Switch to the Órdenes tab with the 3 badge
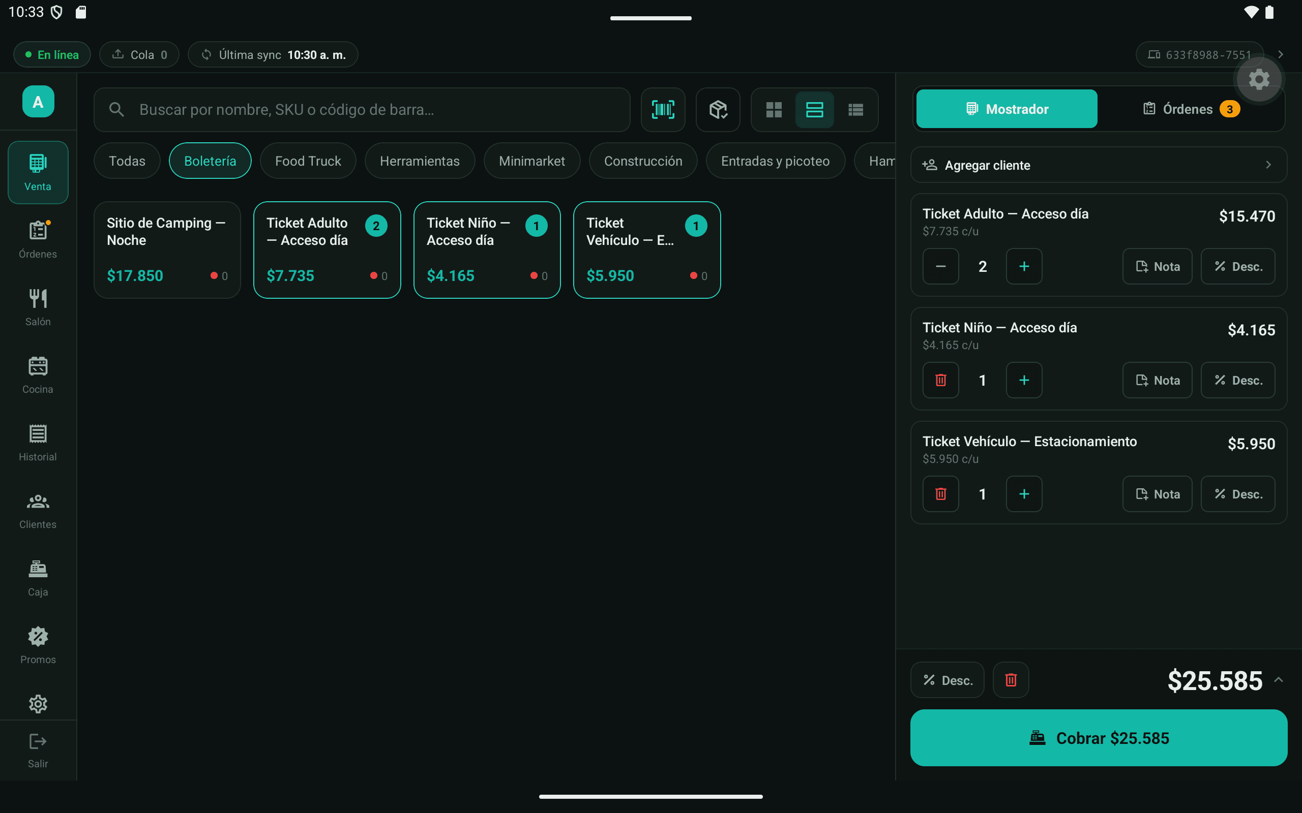 coord(1191,109)
